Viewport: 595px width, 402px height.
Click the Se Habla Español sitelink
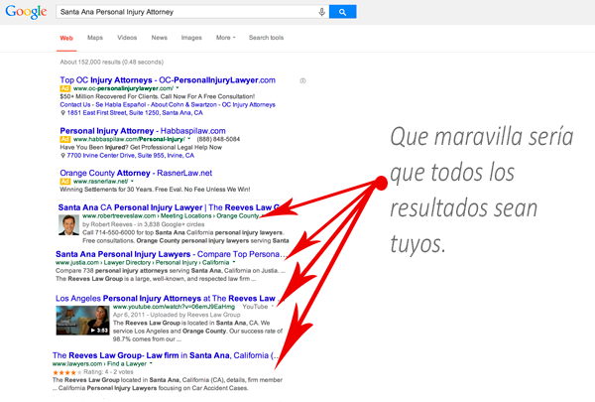pyautogui.click(x=121, y=105)
